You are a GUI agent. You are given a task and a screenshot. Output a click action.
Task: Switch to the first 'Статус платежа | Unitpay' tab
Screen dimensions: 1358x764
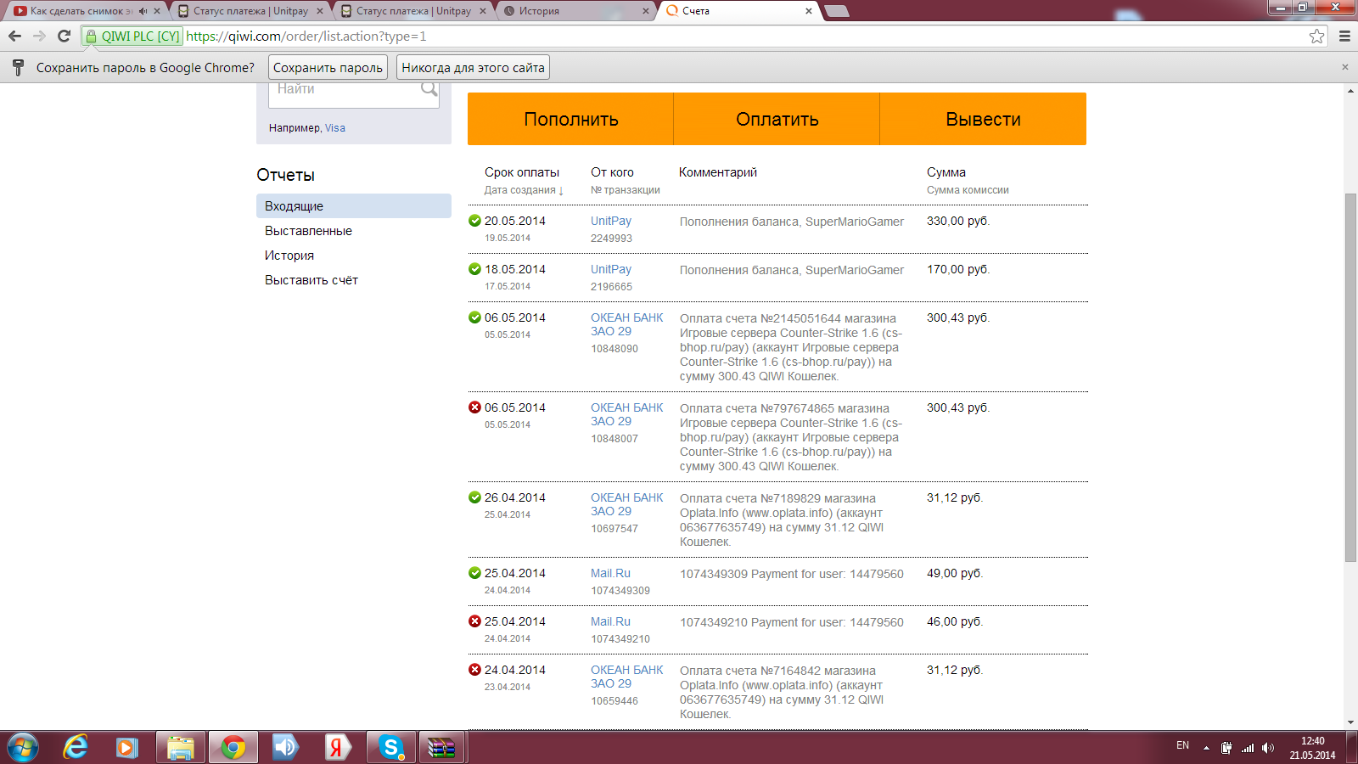pos(250,11)
